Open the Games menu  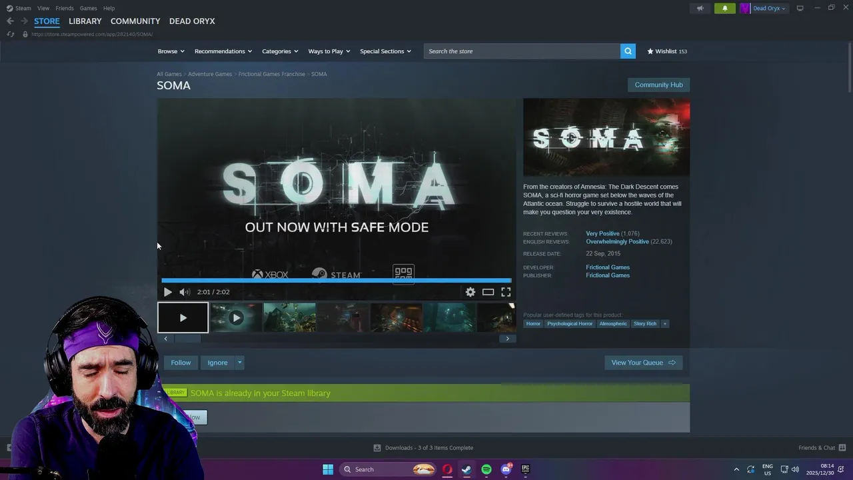coord(88,8)
